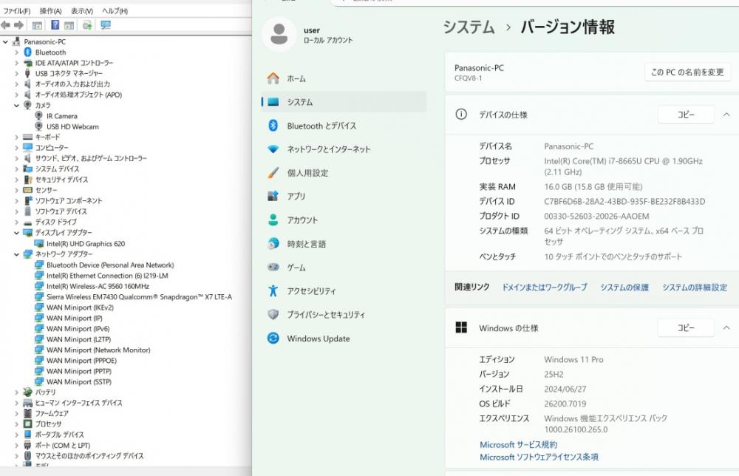Screen dimensions: 739x476
Task: Open ドメインまたはワークグループ link
Action: [545, 287]
